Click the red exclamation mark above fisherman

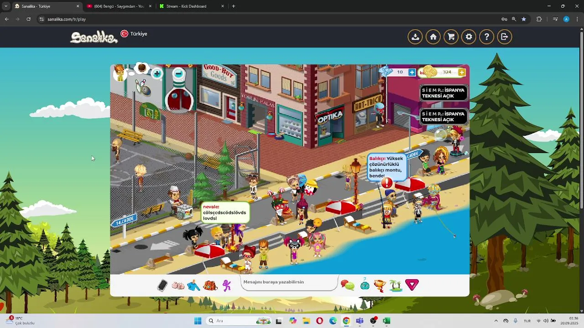point(387,183)
